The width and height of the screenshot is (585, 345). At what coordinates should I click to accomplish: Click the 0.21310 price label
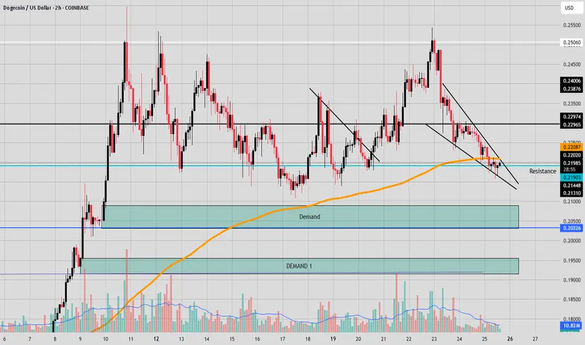571,193
